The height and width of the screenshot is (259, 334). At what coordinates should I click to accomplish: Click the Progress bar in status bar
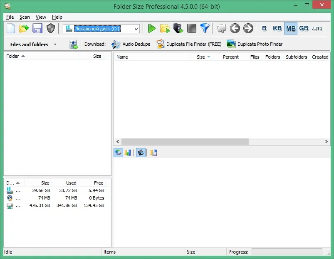287,252
